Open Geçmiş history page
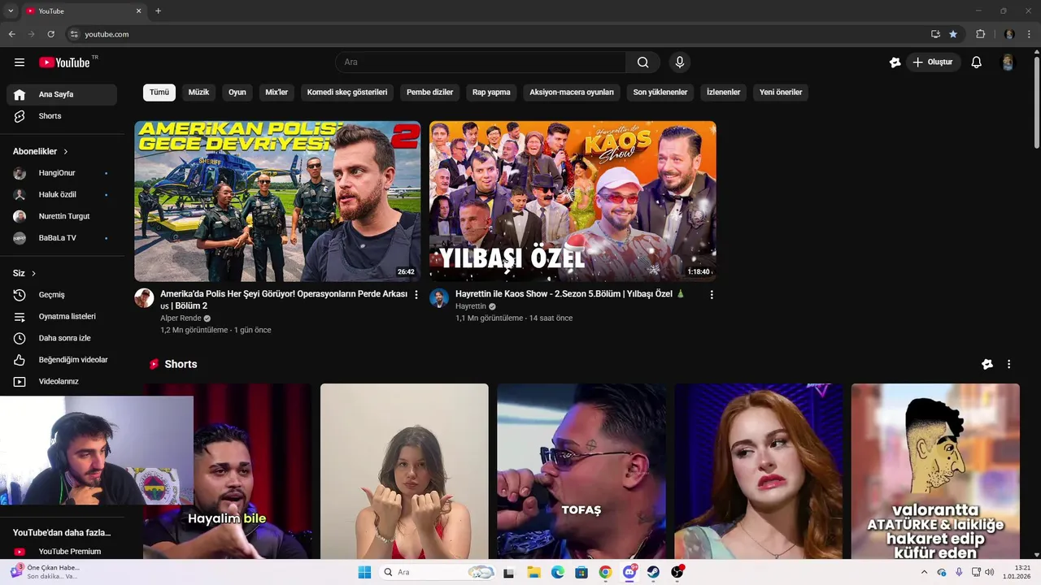 point(62,295)
